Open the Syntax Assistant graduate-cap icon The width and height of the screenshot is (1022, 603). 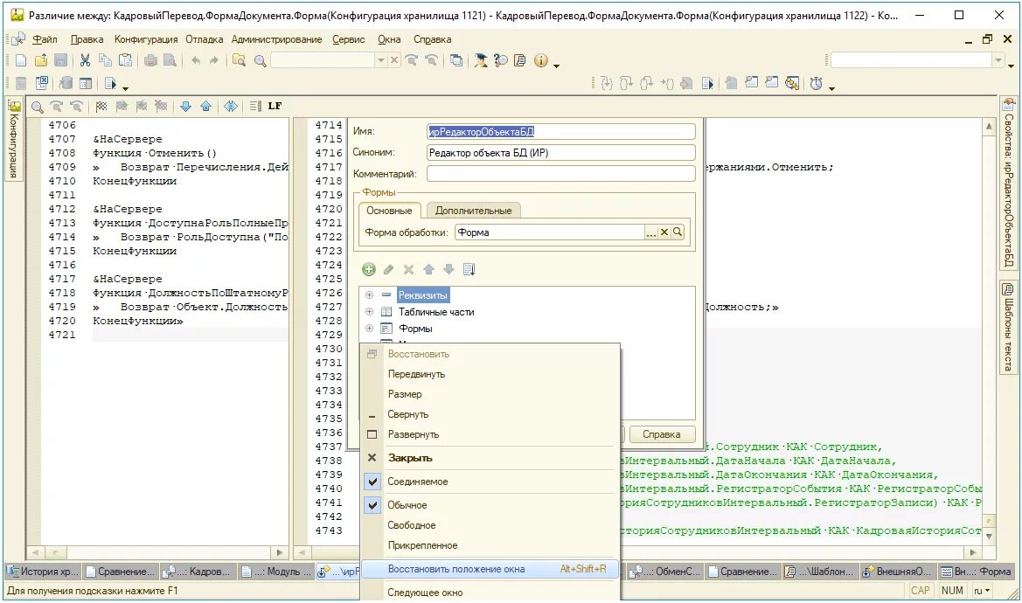point(480,60)
